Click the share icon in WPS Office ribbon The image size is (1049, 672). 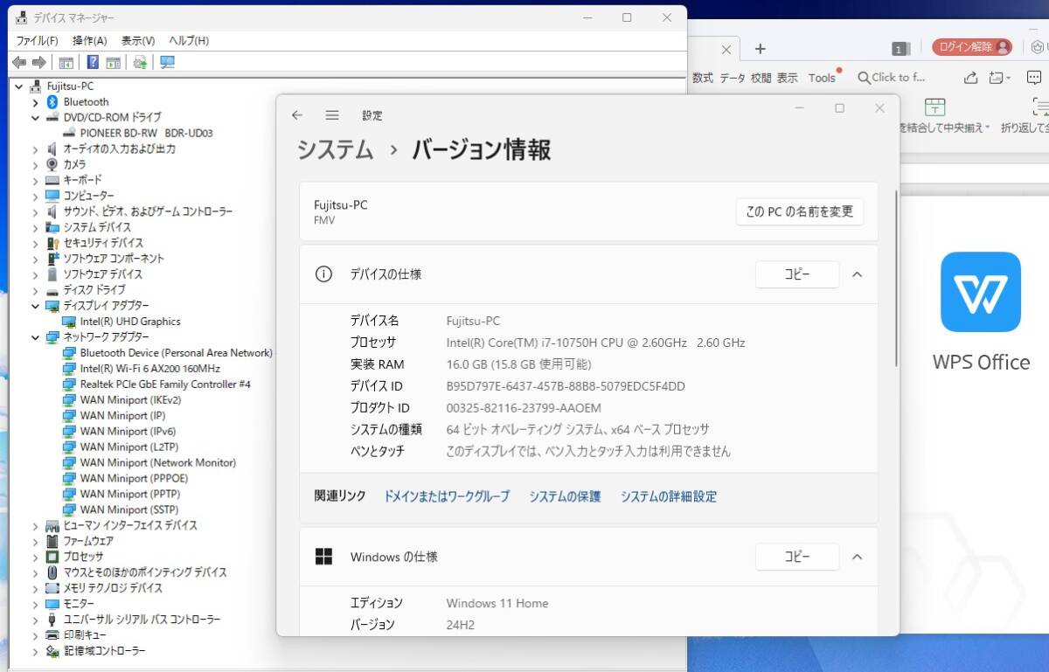(970, 78)
